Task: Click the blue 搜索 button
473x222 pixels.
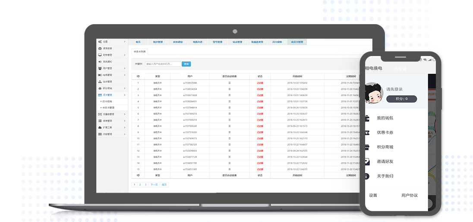Action: click(x=186, y=64)
